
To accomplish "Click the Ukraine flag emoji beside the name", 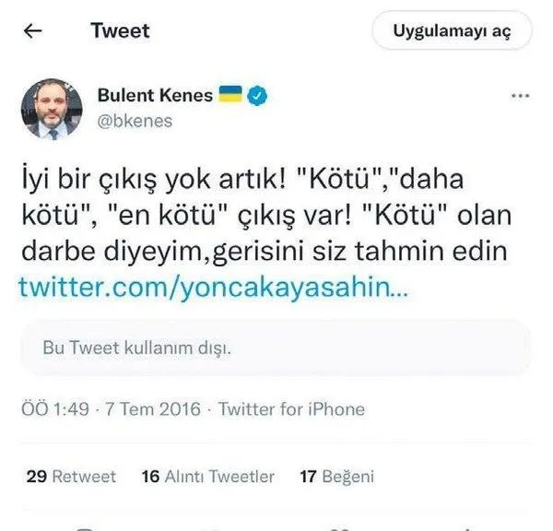I will point(230,94).
